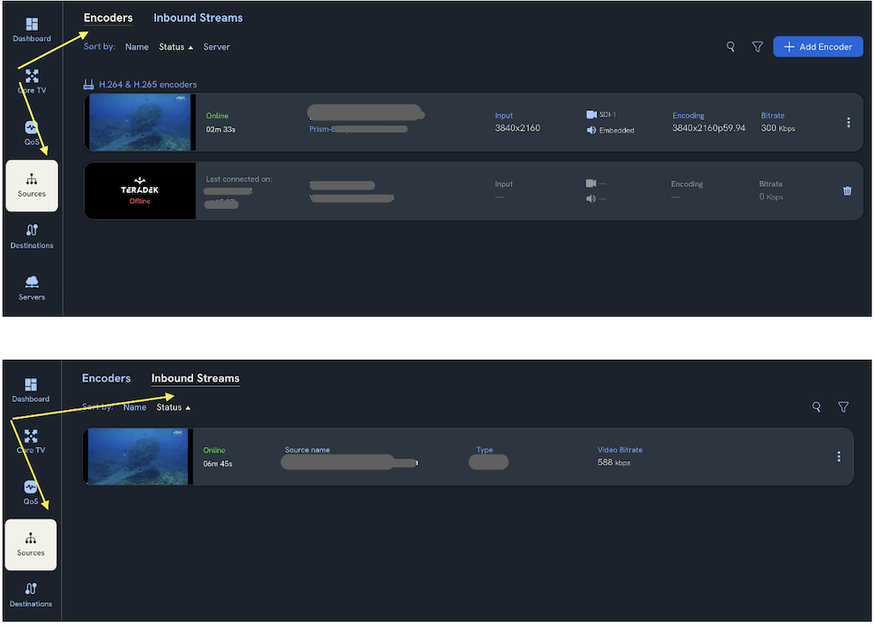Toggle Status sort order in Encoders view
The image size is (875, 626).
[176, 47]
